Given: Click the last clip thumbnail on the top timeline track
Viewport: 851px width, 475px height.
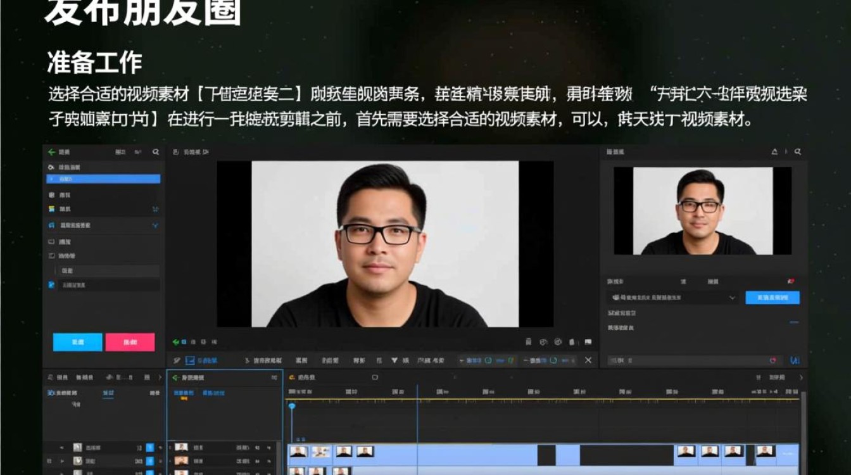Looking at the screenshot, I should (766, 451).
